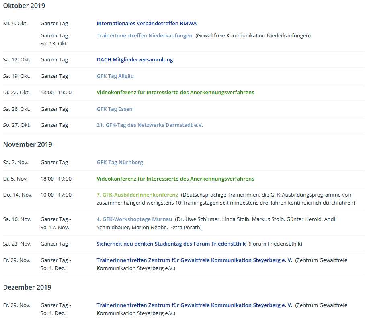Open the 4. GFK-Workshoptage Murnau event

click(134, 219)
